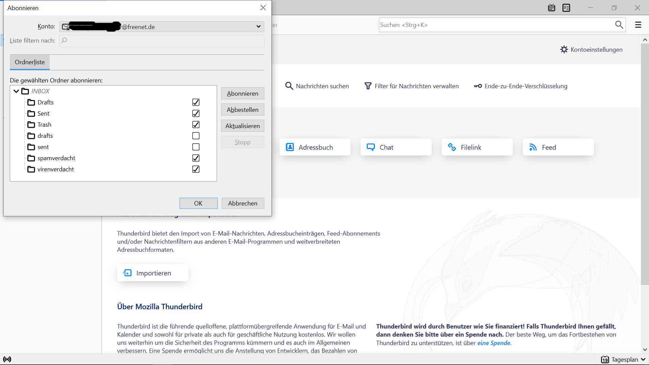
Task: Open Adressbuch card
Action: [x=315, y=147]
